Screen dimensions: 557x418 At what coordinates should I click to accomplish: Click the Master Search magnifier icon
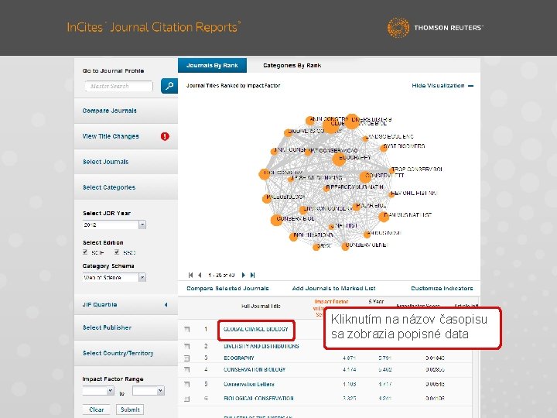(x=169, y=86)
